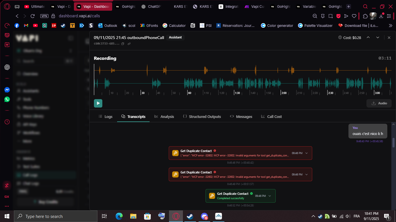This screenshot has width=396, height=222.
Task: Go to the next call with down chevron
Action: click(x=378, y=37)
